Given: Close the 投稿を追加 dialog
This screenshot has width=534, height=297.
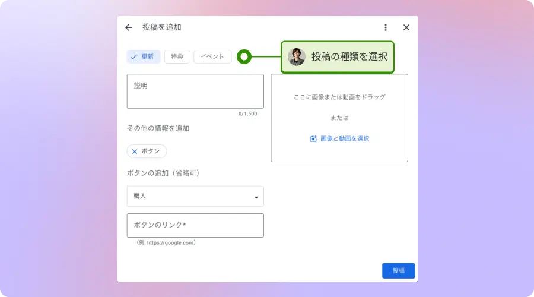Looking at the screenshot, I should (406, 27).
